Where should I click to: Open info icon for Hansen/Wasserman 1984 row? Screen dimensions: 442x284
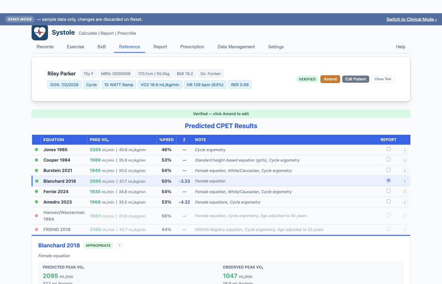[x=405, y=216]
